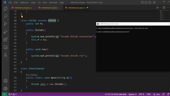Click the Debug CodeLens link above main

click(34, 75)
